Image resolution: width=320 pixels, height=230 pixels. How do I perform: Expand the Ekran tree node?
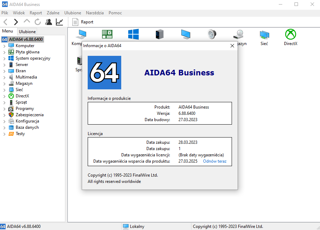click(x=4, y=71)
